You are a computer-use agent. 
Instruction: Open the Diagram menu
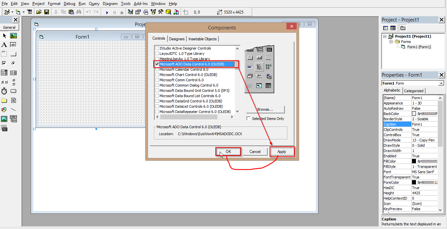[110, 4]
